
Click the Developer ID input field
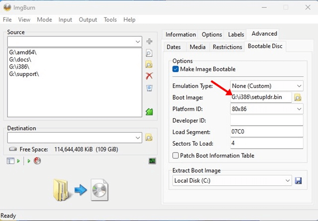point(266,121)
